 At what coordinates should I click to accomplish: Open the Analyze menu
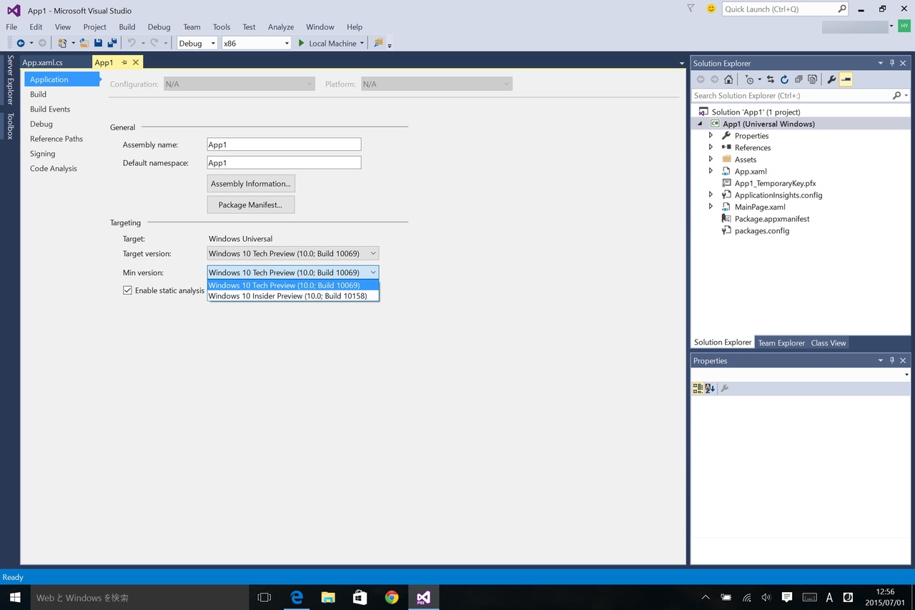point(281,27)
